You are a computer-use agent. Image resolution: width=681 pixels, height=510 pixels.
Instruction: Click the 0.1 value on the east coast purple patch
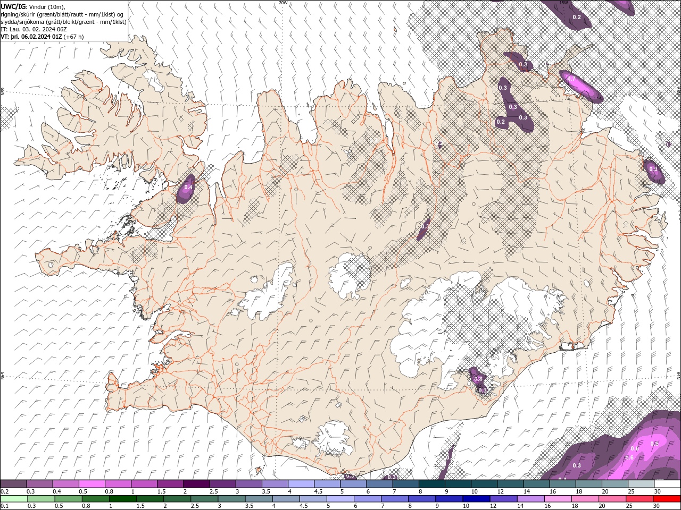tap(654, 169)
